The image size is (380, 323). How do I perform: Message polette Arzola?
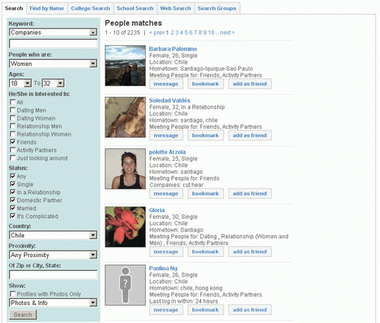click(x=166, y=193)
